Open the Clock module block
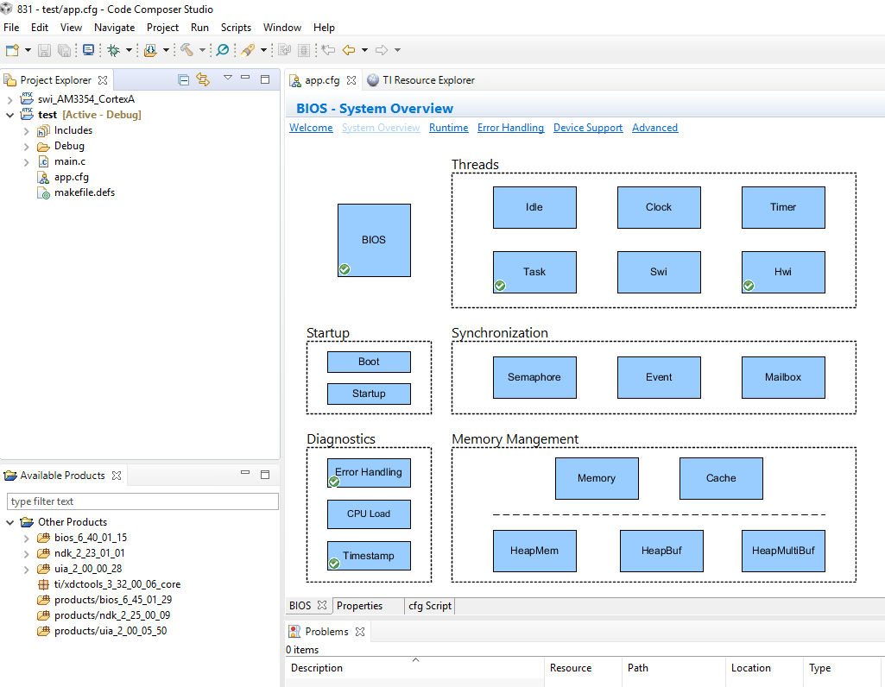This screenshot has width=885, height=687. [x=659, y=207]
